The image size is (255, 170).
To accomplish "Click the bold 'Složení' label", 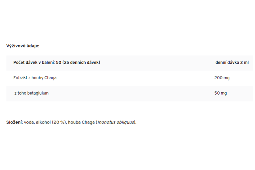I will click(x=14, y=122).
